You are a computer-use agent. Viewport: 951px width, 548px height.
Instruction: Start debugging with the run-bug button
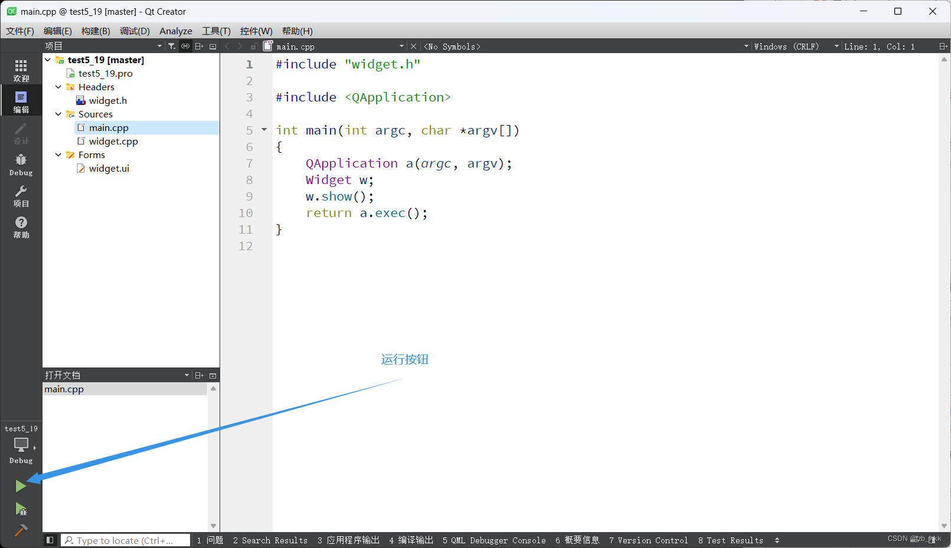click(x=21, y=509)
